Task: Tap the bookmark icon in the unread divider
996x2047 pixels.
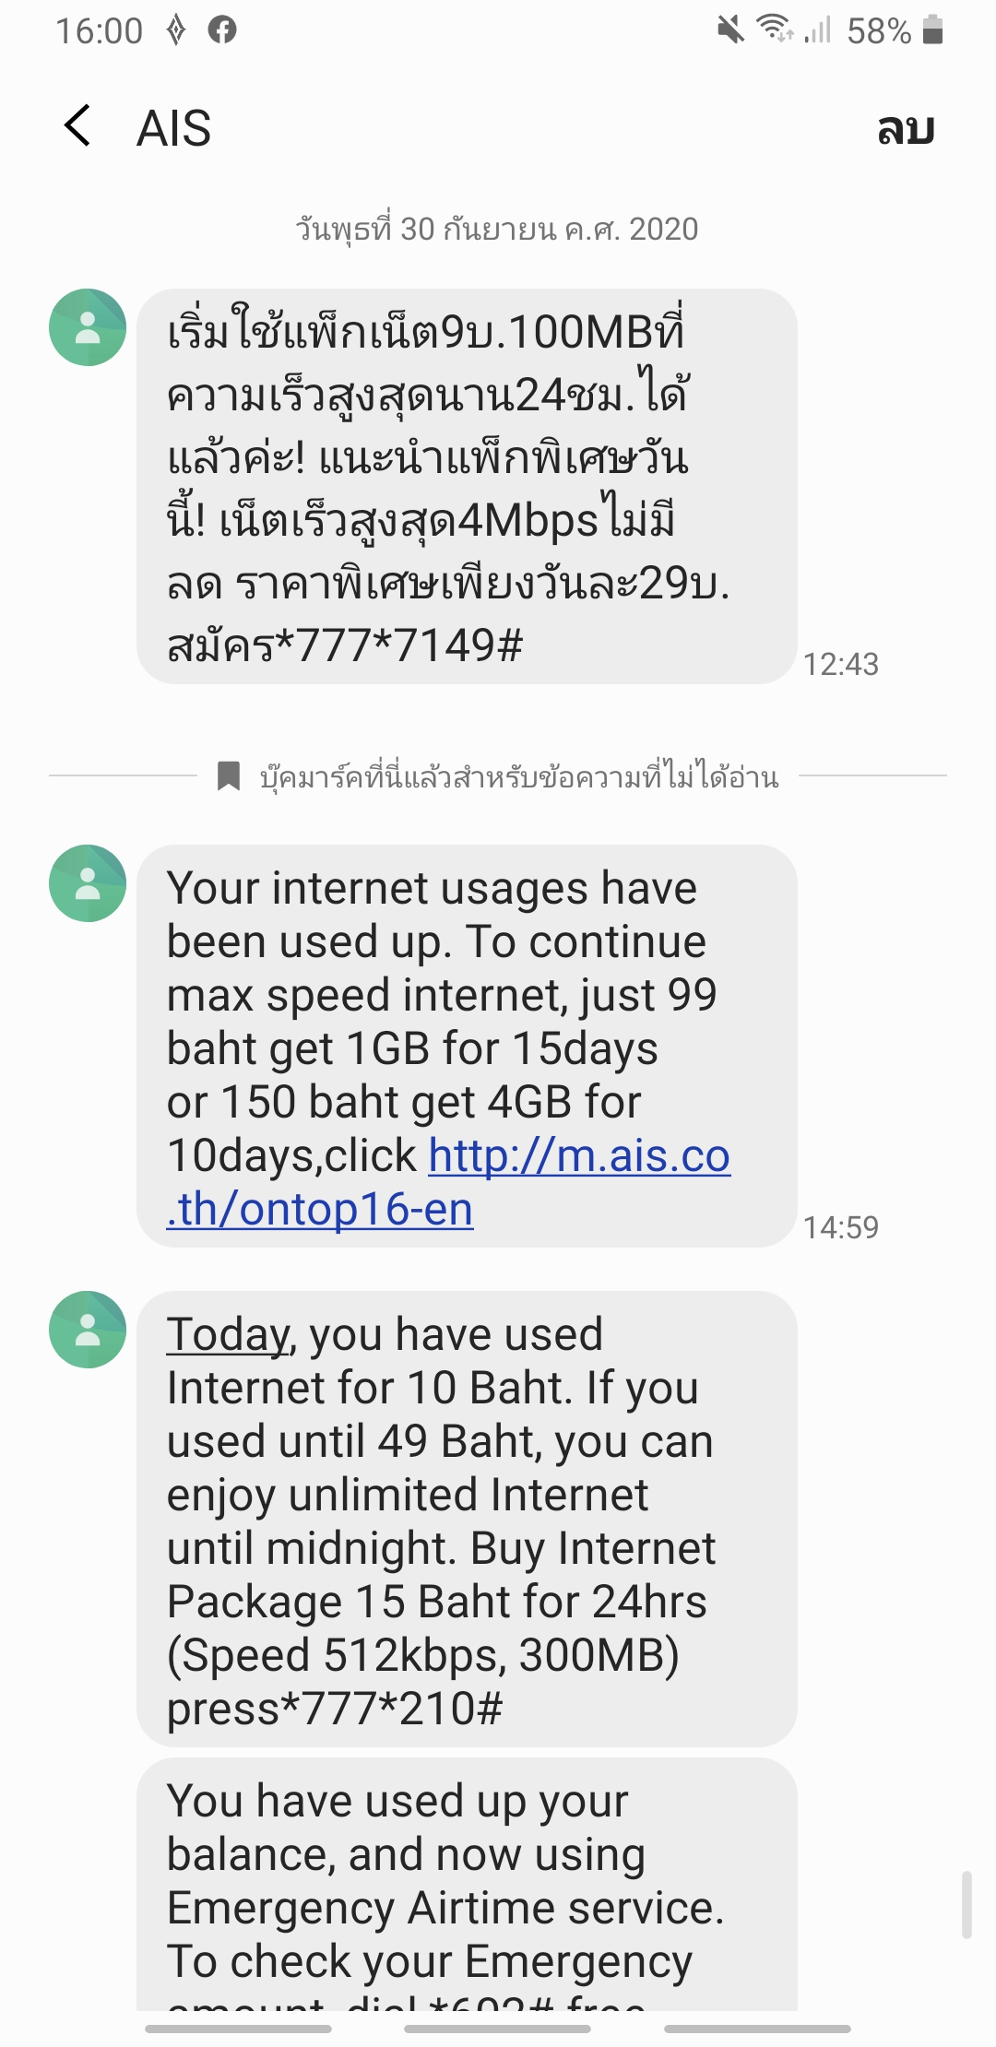Action: [228, 775]
